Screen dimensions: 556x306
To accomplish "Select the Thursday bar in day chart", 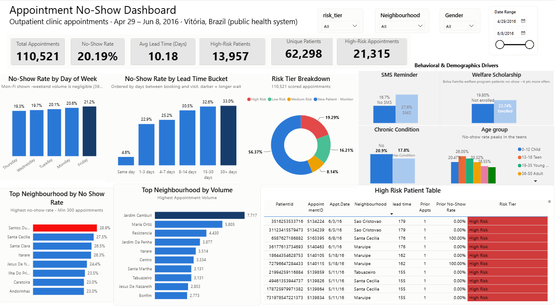I will (19, 134).
